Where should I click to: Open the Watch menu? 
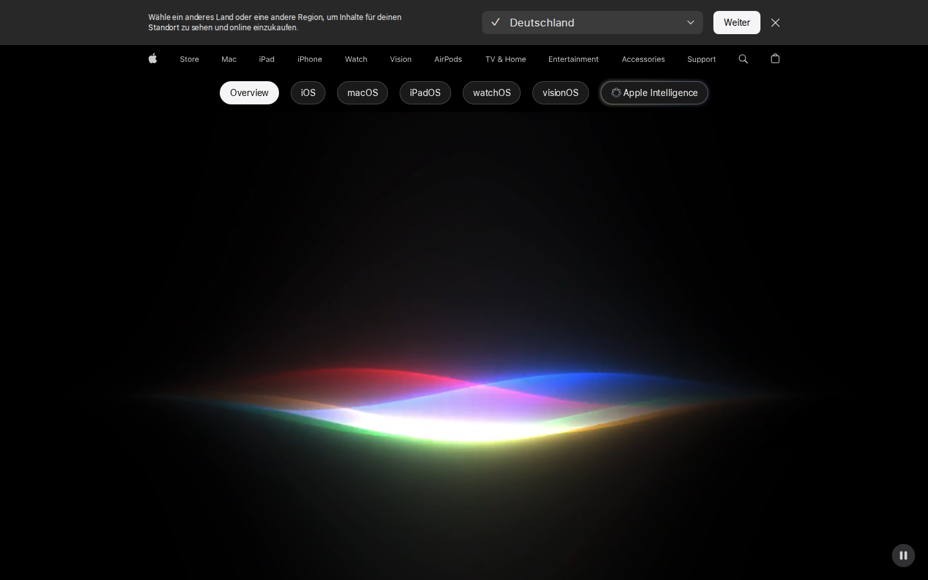click(356, 59)
